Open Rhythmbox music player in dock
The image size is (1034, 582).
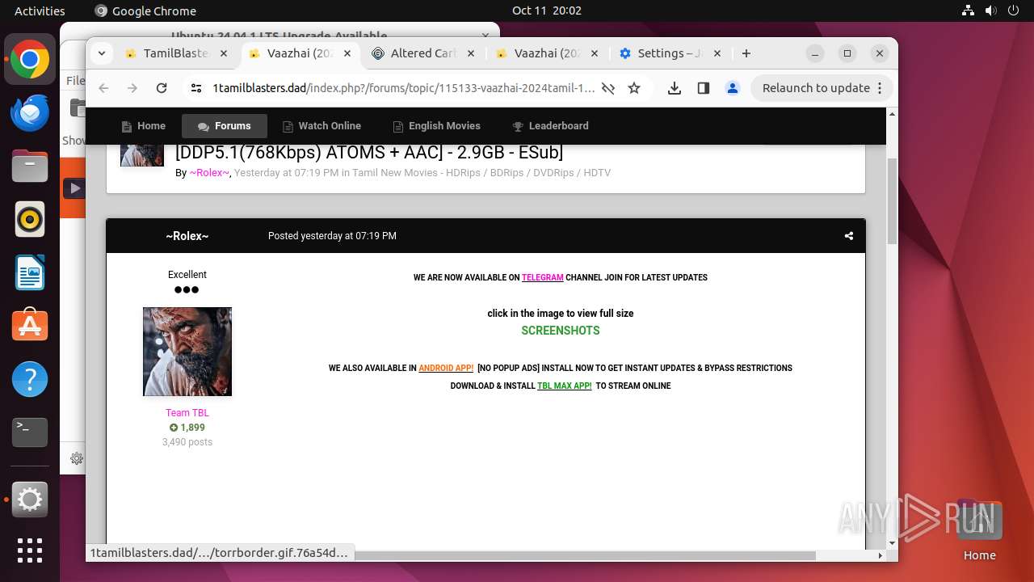(x=30, y=219)
